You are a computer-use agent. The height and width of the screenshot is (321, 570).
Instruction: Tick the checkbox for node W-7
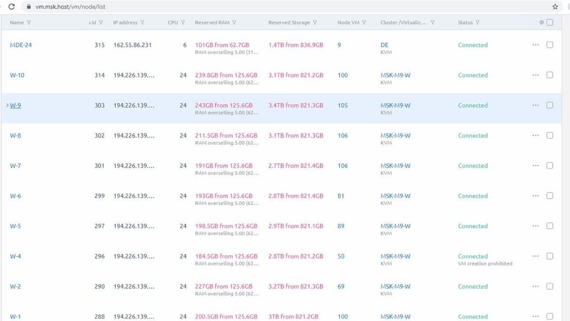550,166
